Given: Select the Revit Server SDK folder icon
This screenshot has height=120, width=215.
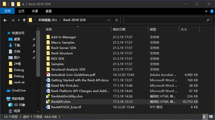Looking at the screenshot, I should pyautogui.click(x=48, y=48).
